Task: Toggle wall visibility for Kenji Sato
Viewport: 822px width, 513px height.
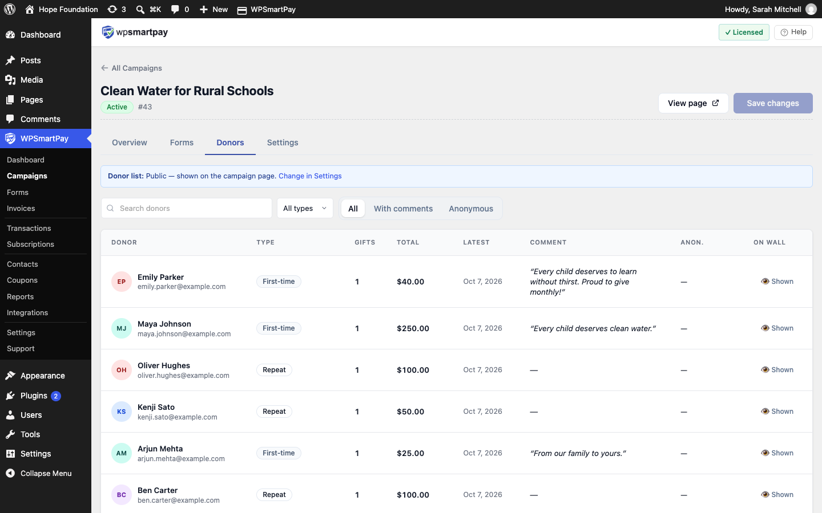Action: point(777,412)
